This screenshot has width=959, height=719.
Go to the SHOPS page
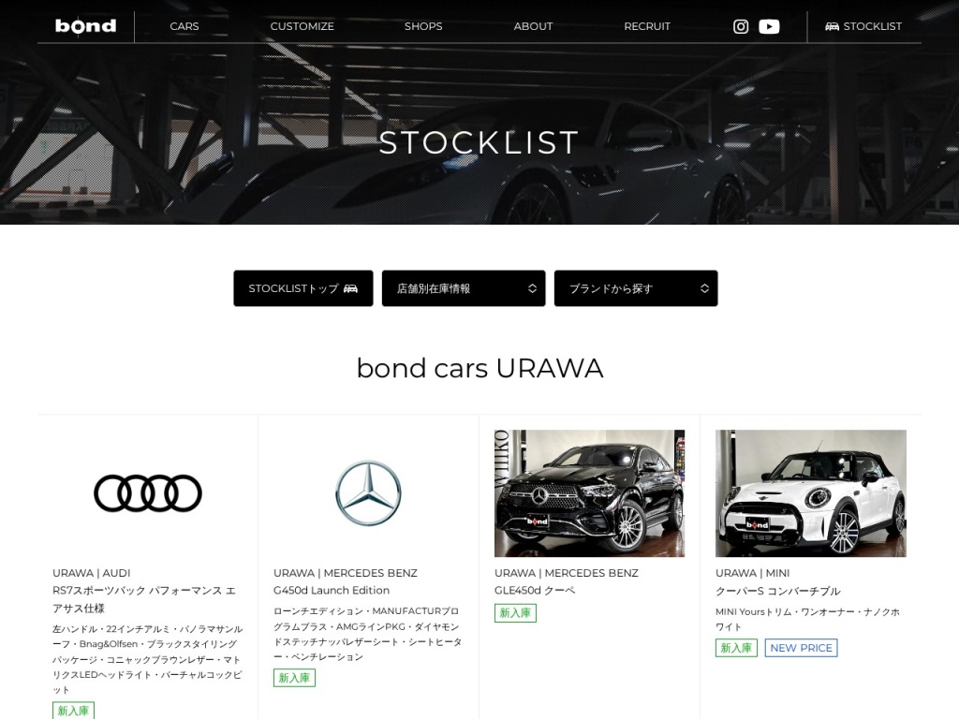(423, 26)
